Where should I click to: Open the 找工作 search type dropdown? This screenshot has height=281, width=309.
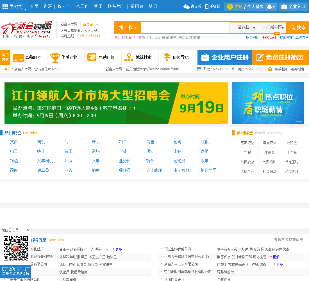pyautogui.click(x=128, y=28)
